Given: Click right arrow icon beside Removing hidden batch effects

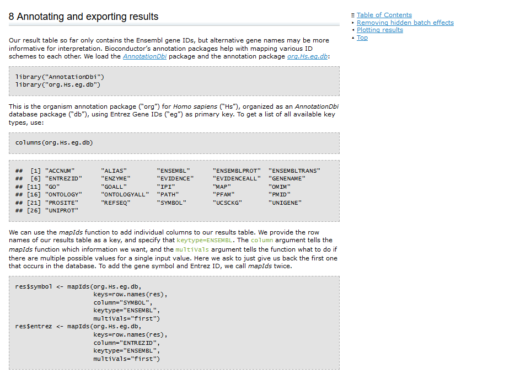Looking at the screenshot, I should pos(353,23).
